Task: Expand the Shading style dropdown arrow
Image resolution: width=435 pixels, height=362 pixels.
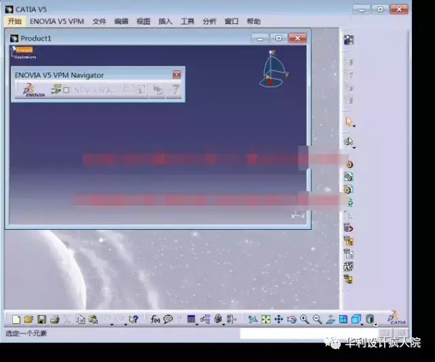Action: [376, 325]
